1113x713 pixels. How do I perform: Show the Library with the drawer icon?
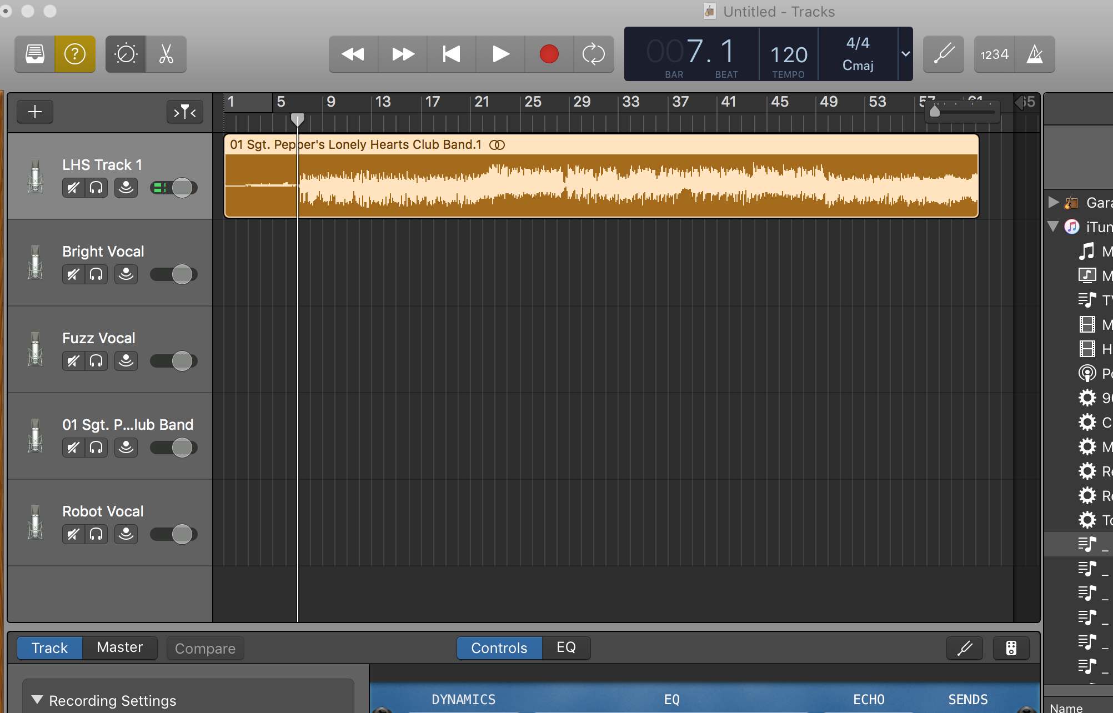pos(34,54)
